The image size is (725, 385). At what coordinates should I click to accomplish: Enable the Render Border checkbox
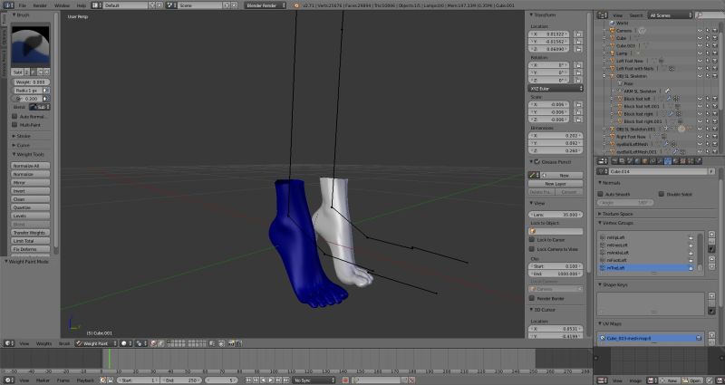point(532,299)
